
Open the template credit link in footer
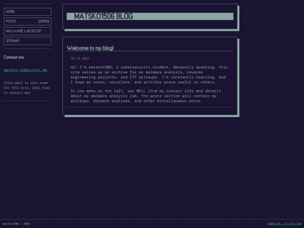click(x=284, y=223)
